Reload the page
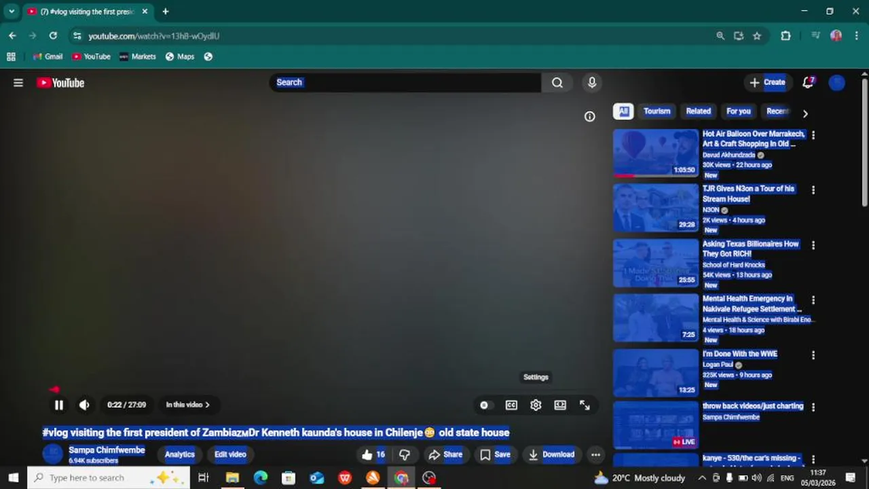 [x=53, y=35]
